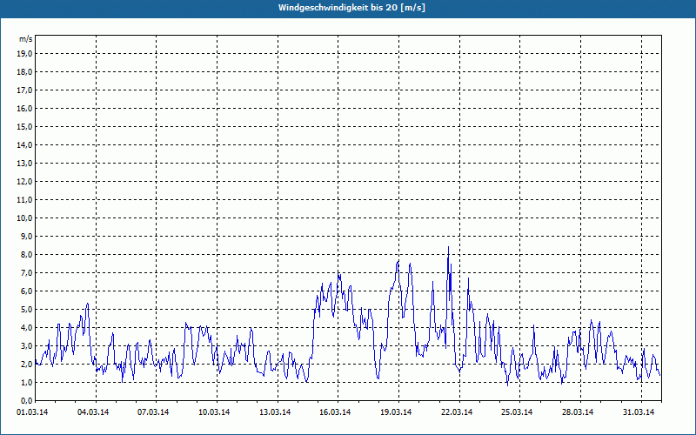
Task: Click the 3,0 y-axis label
Action: coord(26,345)
